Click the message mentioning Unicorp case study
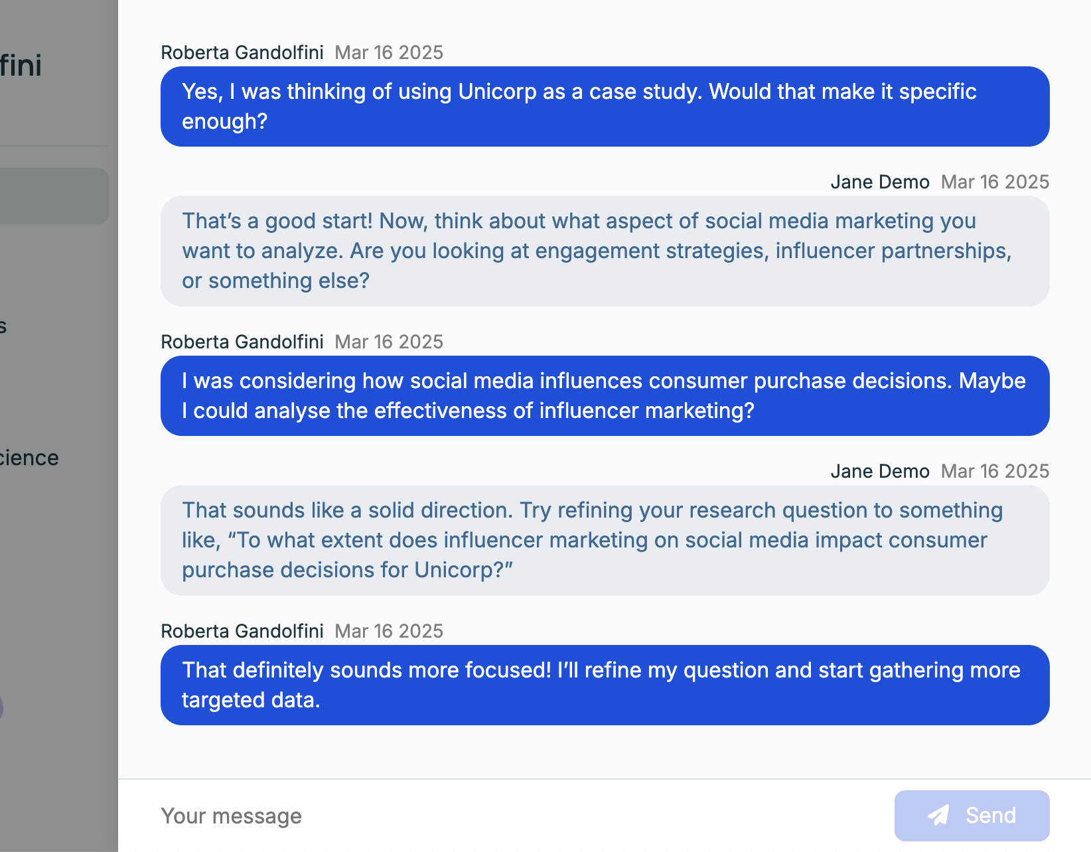 604,106
